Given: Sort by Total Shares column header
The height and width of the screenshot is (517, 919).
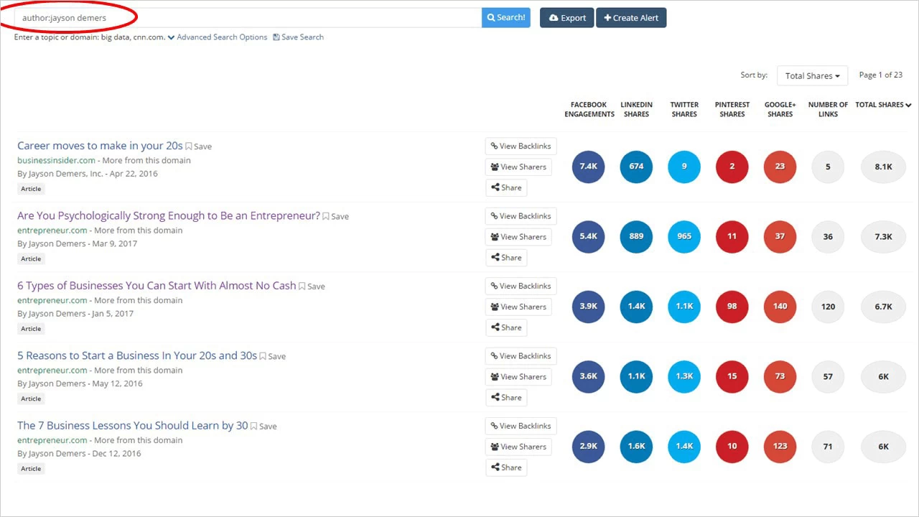Looking at the screenshot, I should click(882, 105).
